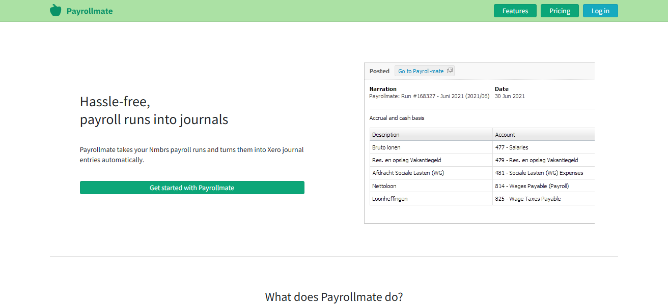Click the Accrual and cash basis label
Screen dimensions: 668x305
pyautogui.click(x=397, y=117)
